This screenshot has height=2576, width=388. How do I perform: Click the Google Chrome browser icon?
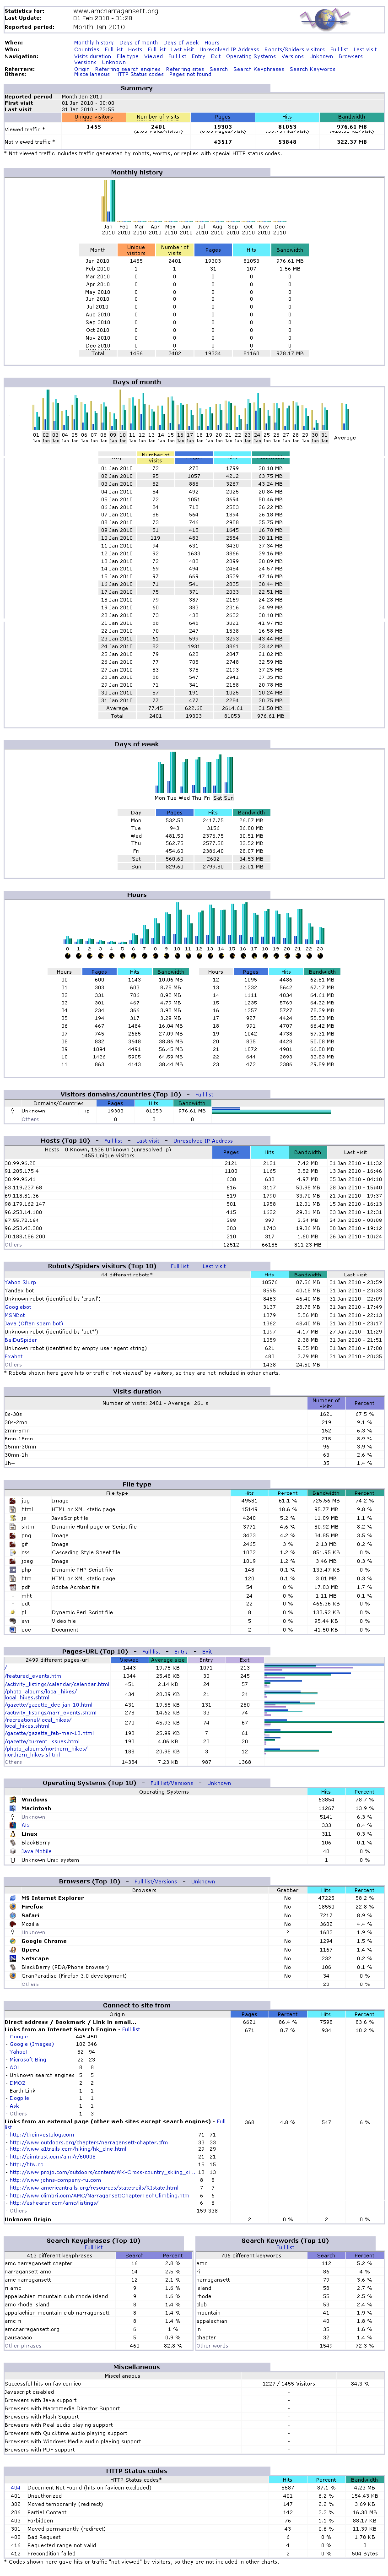(x=11, y=1941)
